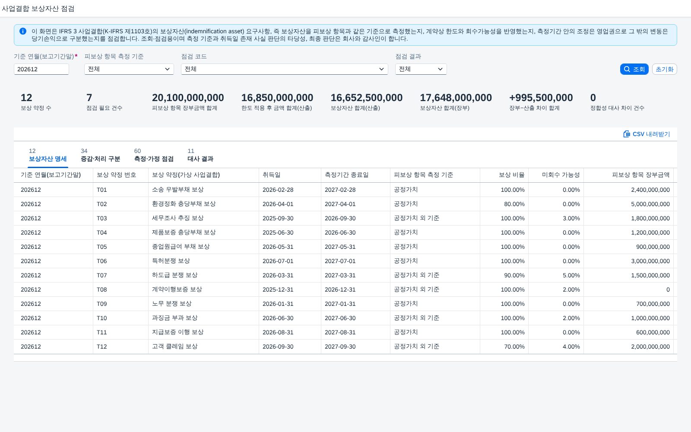Select the 지급보증 이행 보상 cell
The width and height of the screenshot is (691, 432).
[204, 332]
